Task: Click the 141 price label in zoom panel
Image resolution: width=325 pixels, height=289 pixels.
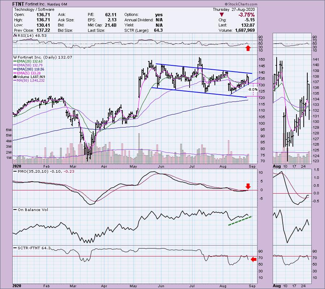Action: (316, 60)
